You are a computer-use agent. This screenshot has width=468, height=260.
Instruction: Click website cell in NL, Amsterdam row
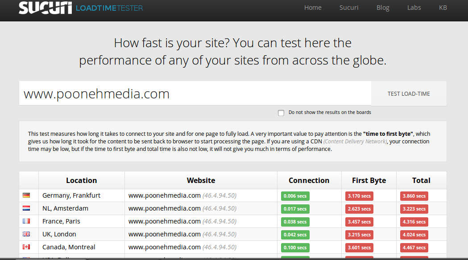pyautogui.click(x=201, y=208)
